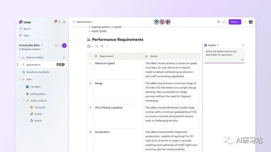271x152 pixels.
Task: Click the purple Share button
Action: (x=235, y=22)
